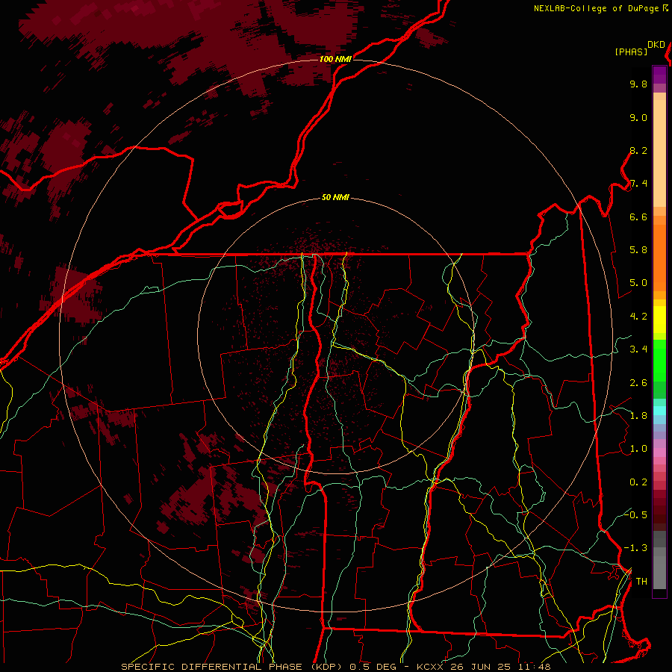Click the 9.0 value on the color scale
This screenshot has width=672, height=672.
click(638, 117)
